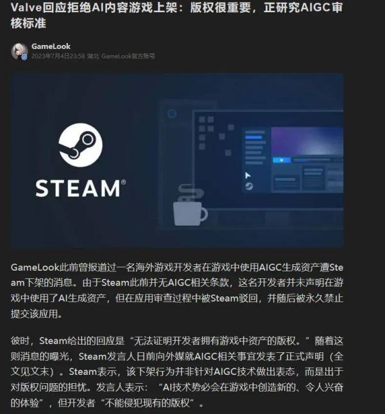Viewport: 385px width, 414px height.
Task: Click the blue play button in banner
Action: (x=282, y=160)
